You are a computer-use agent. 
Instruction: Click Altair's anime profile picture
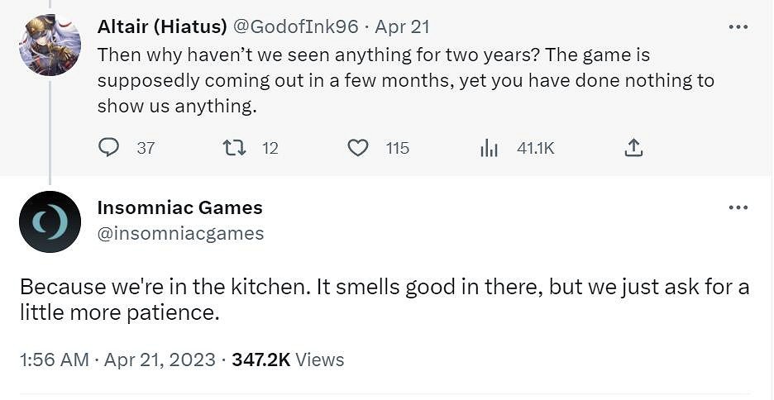click(x=50, y=44)
